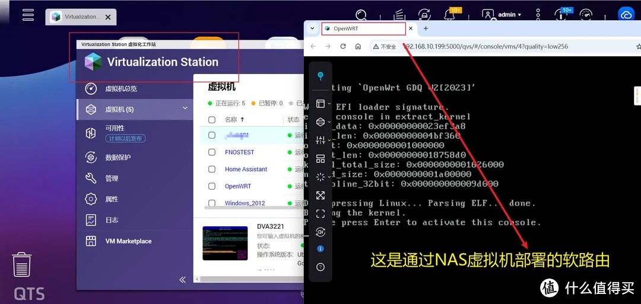
Task: Open the 属性 sidebar section
Action: tap(112, 199)
